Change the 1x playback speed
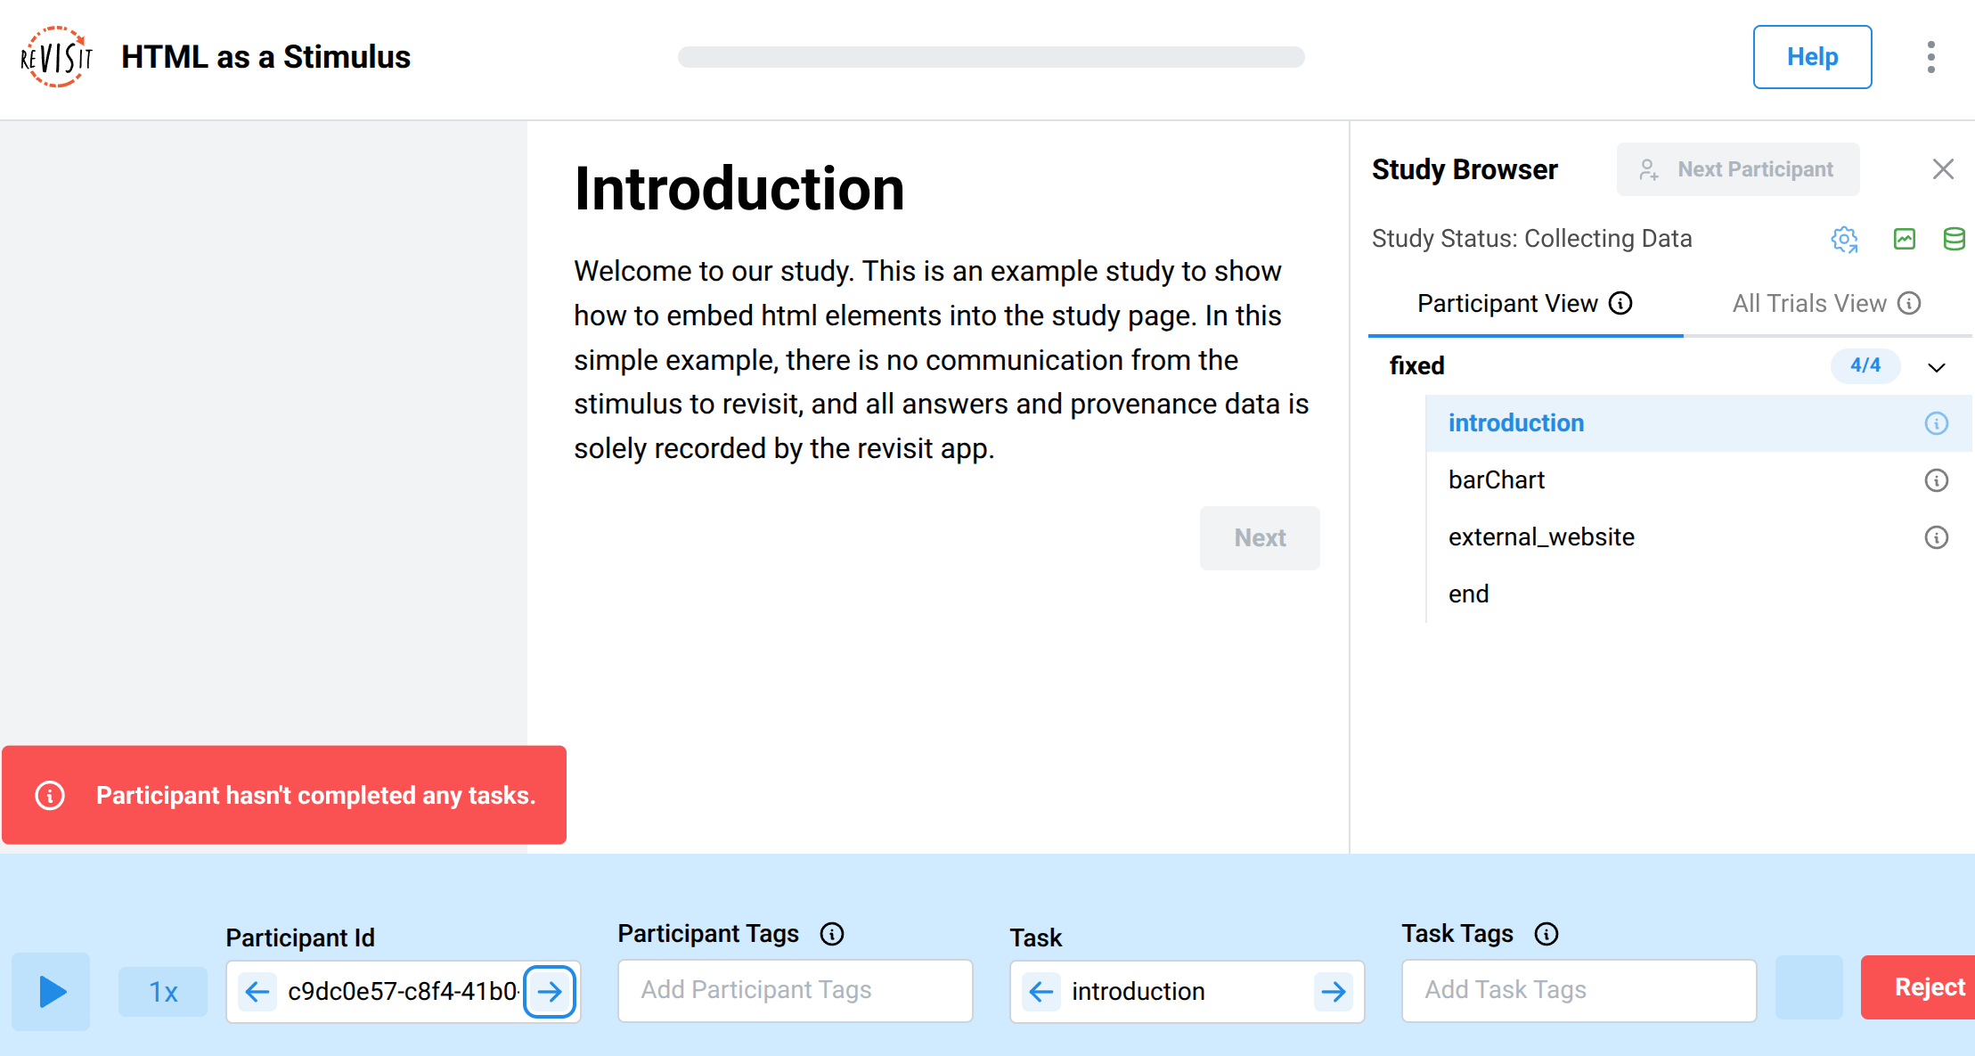 pyautogui.click(x=163, y=991)
